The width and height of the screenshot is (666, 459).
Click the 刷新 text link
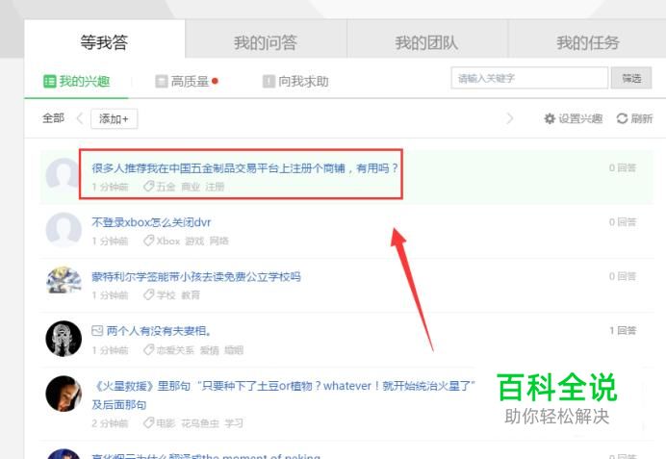pos(641,118)
